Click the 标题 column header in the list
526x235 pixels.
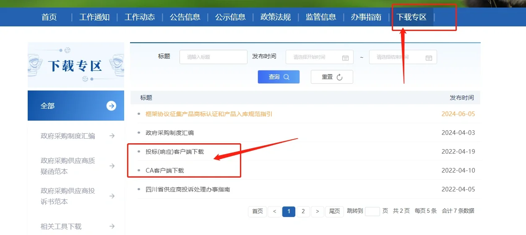tap(146, 98)
